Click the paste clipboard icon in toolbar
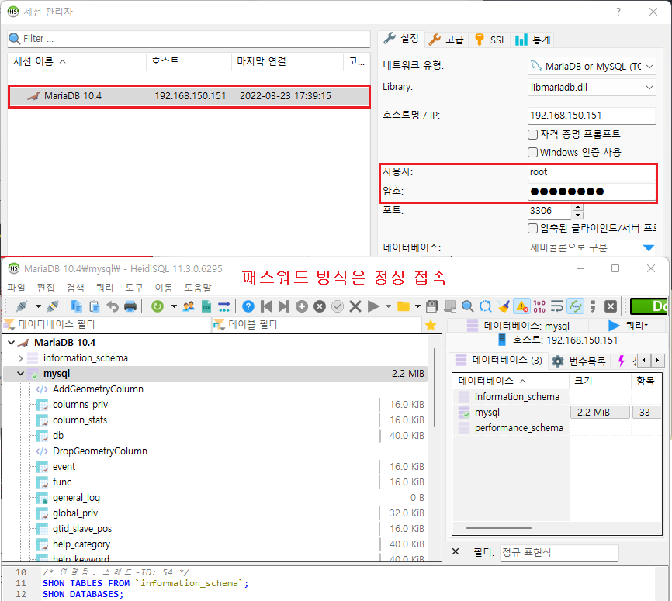This screenshot has width=672, height=601. point(95,306)
